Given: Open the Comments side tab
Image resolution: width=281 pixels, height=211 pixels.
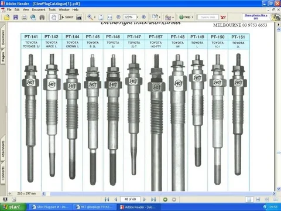Looking at the screenshot, I should point(3,173).
